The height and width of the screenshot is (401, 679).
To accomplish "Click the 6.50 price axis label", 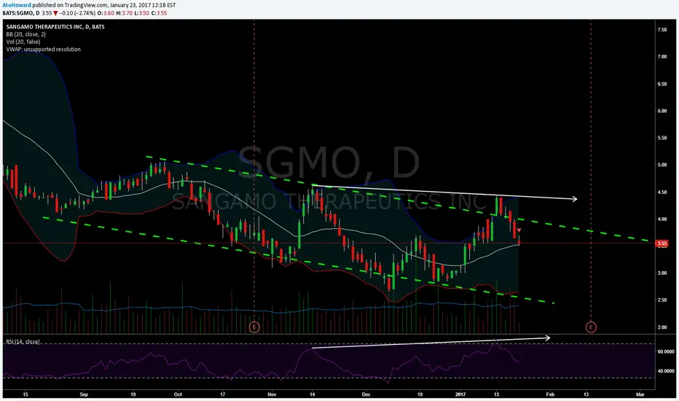I will point(662,84).
